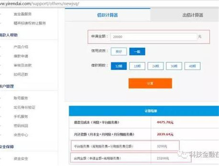This screenshot has height=166, width=219.
Task: Choose the 18期 loan term
Action: (137, 66)
